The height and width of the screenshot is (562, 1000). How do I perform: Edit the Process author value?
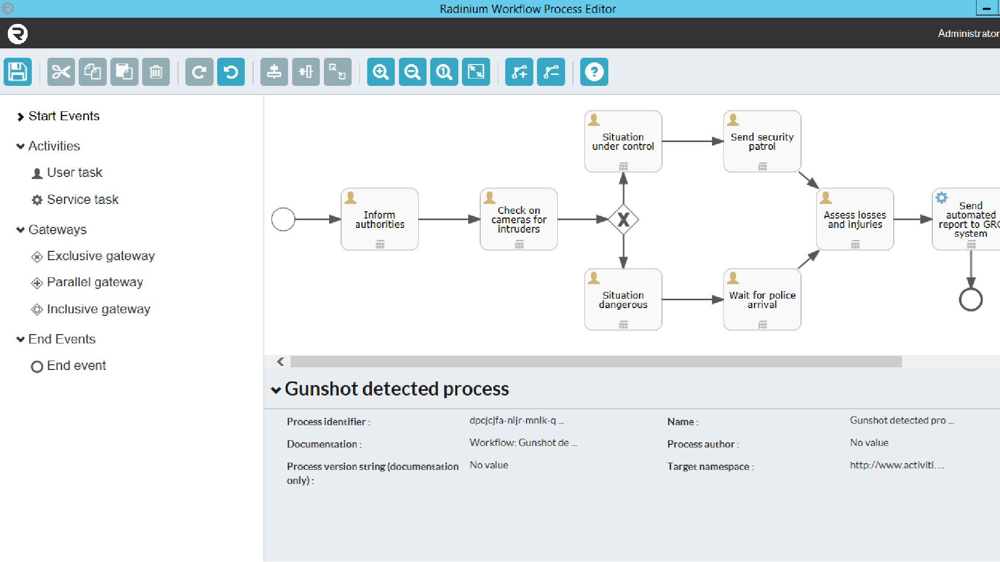tap(869, 443)
